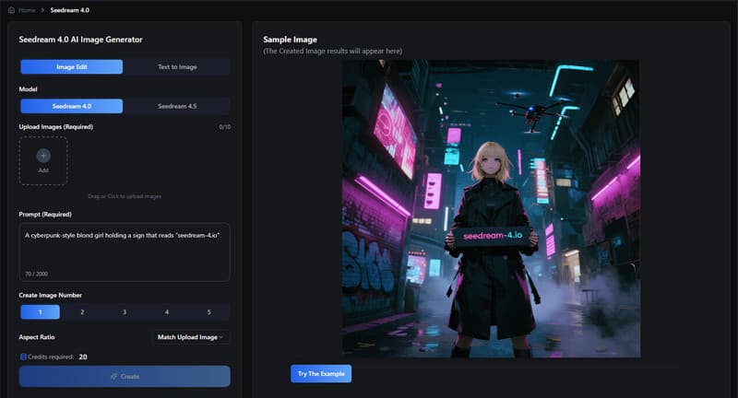Set image number to 5
The height and width of the screenshot is (398, 738).
[209, 312]
